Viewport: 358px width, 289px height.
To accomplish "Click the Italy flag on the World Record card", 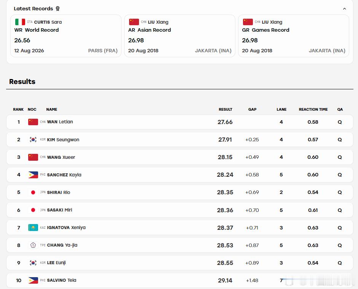I will tap(20, 22).
